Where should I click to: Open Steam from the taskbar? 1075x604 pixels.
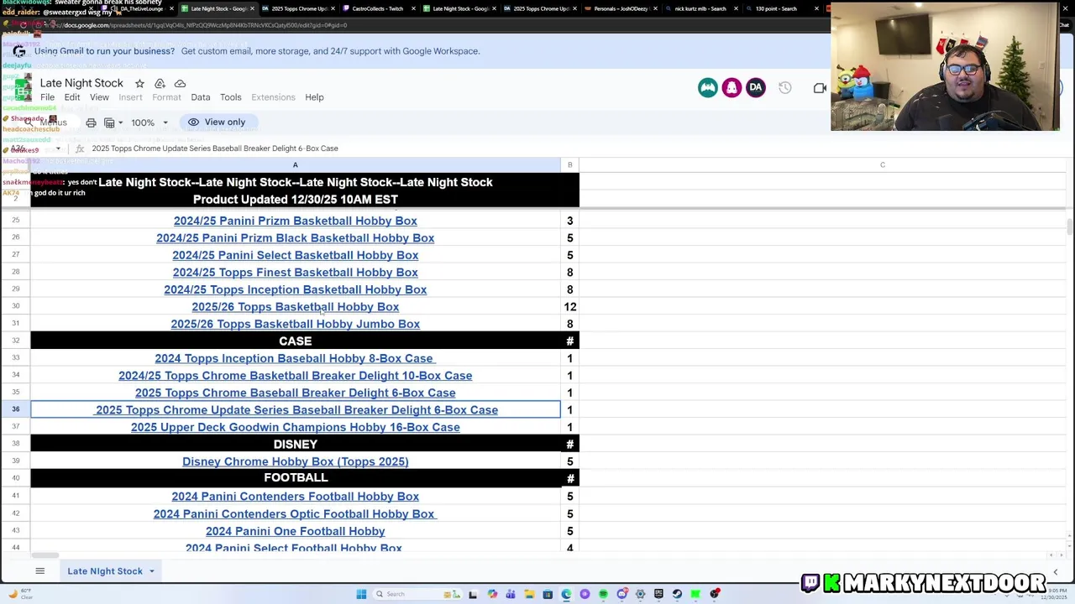click(677, 594)
